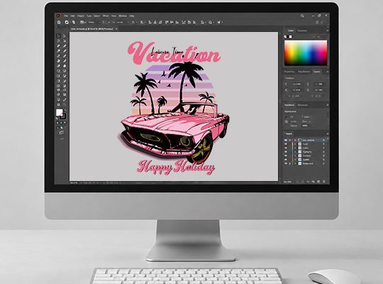Expand the Background layer
The width and height of the screenshot is (383, 284).
[295, 163]
